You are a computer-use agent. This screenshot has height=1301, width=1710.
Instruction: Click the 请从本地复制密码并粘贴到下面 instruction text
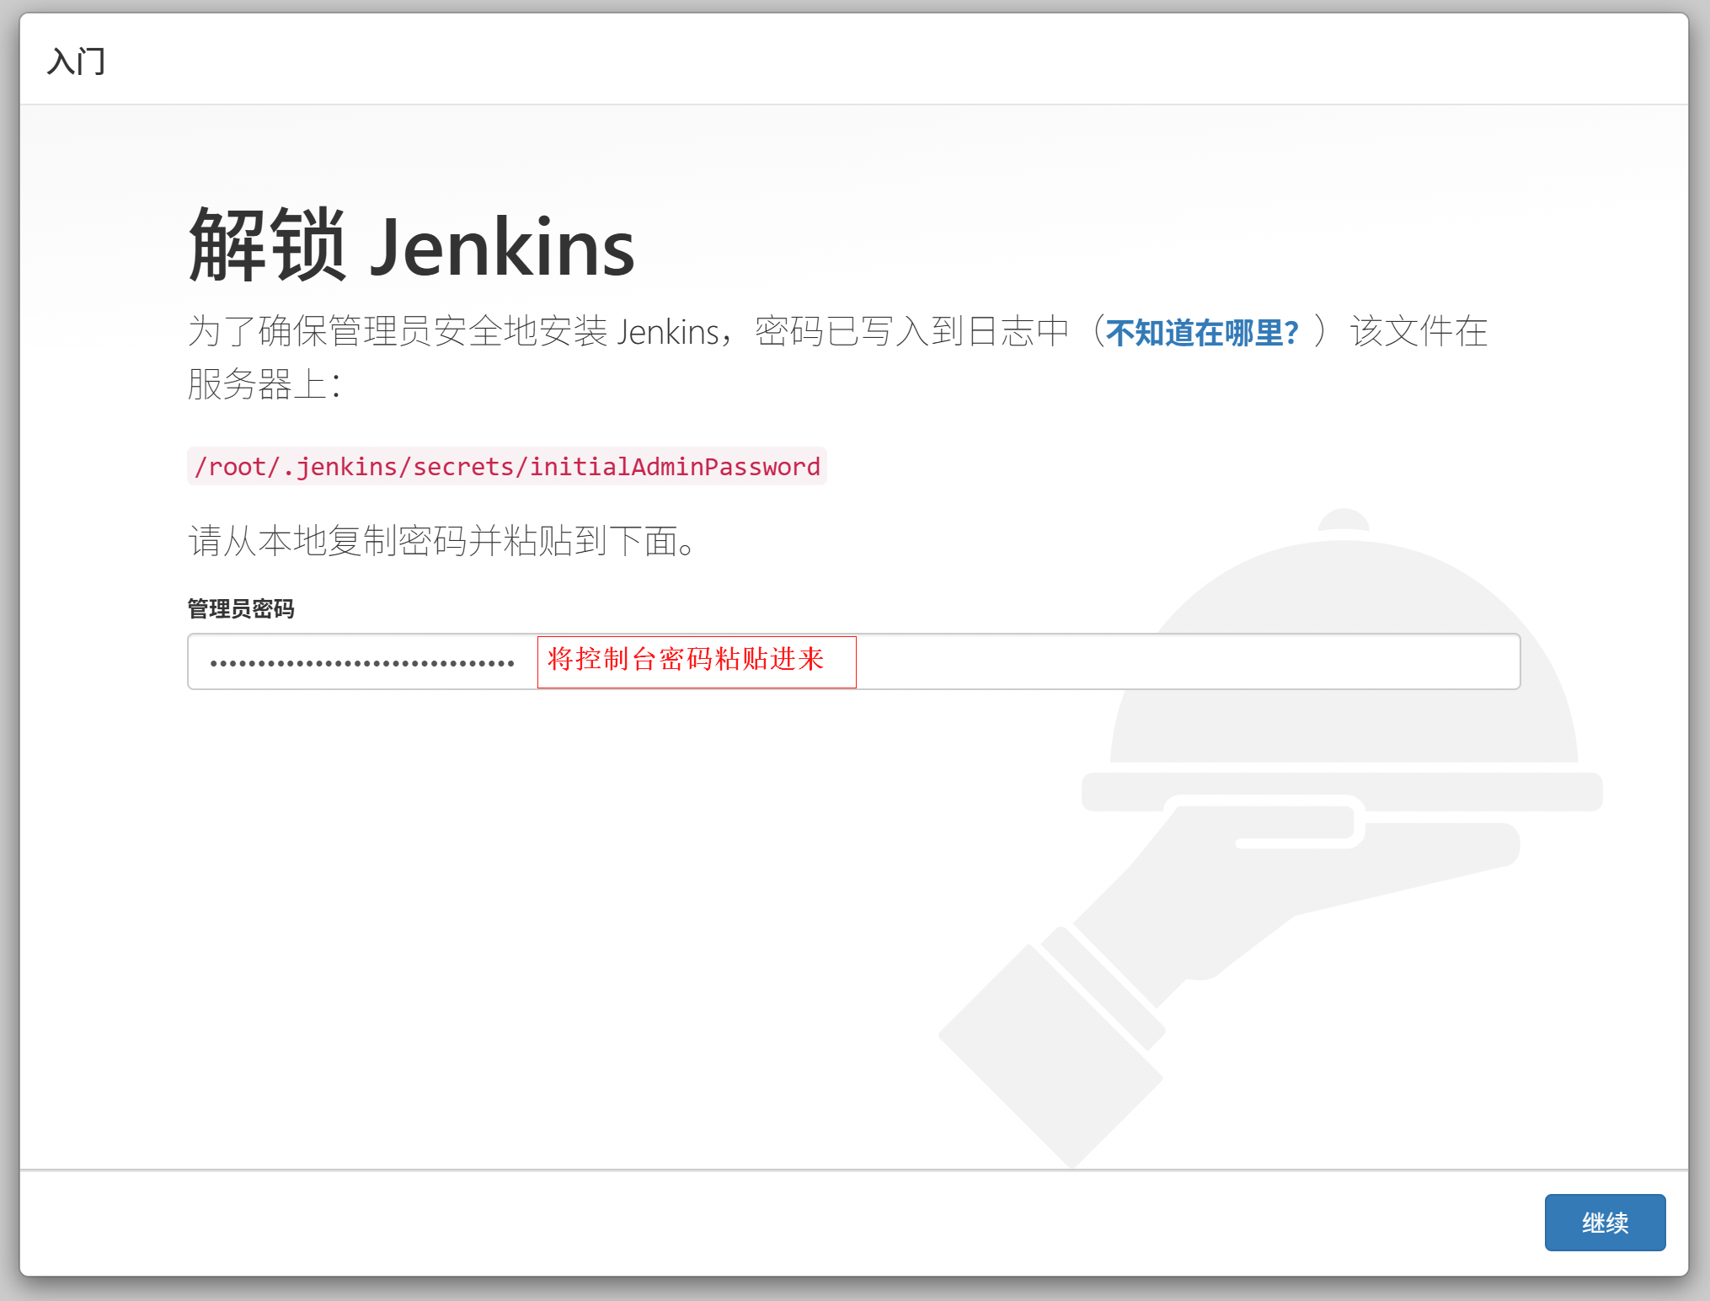click(x=441, y=541)
